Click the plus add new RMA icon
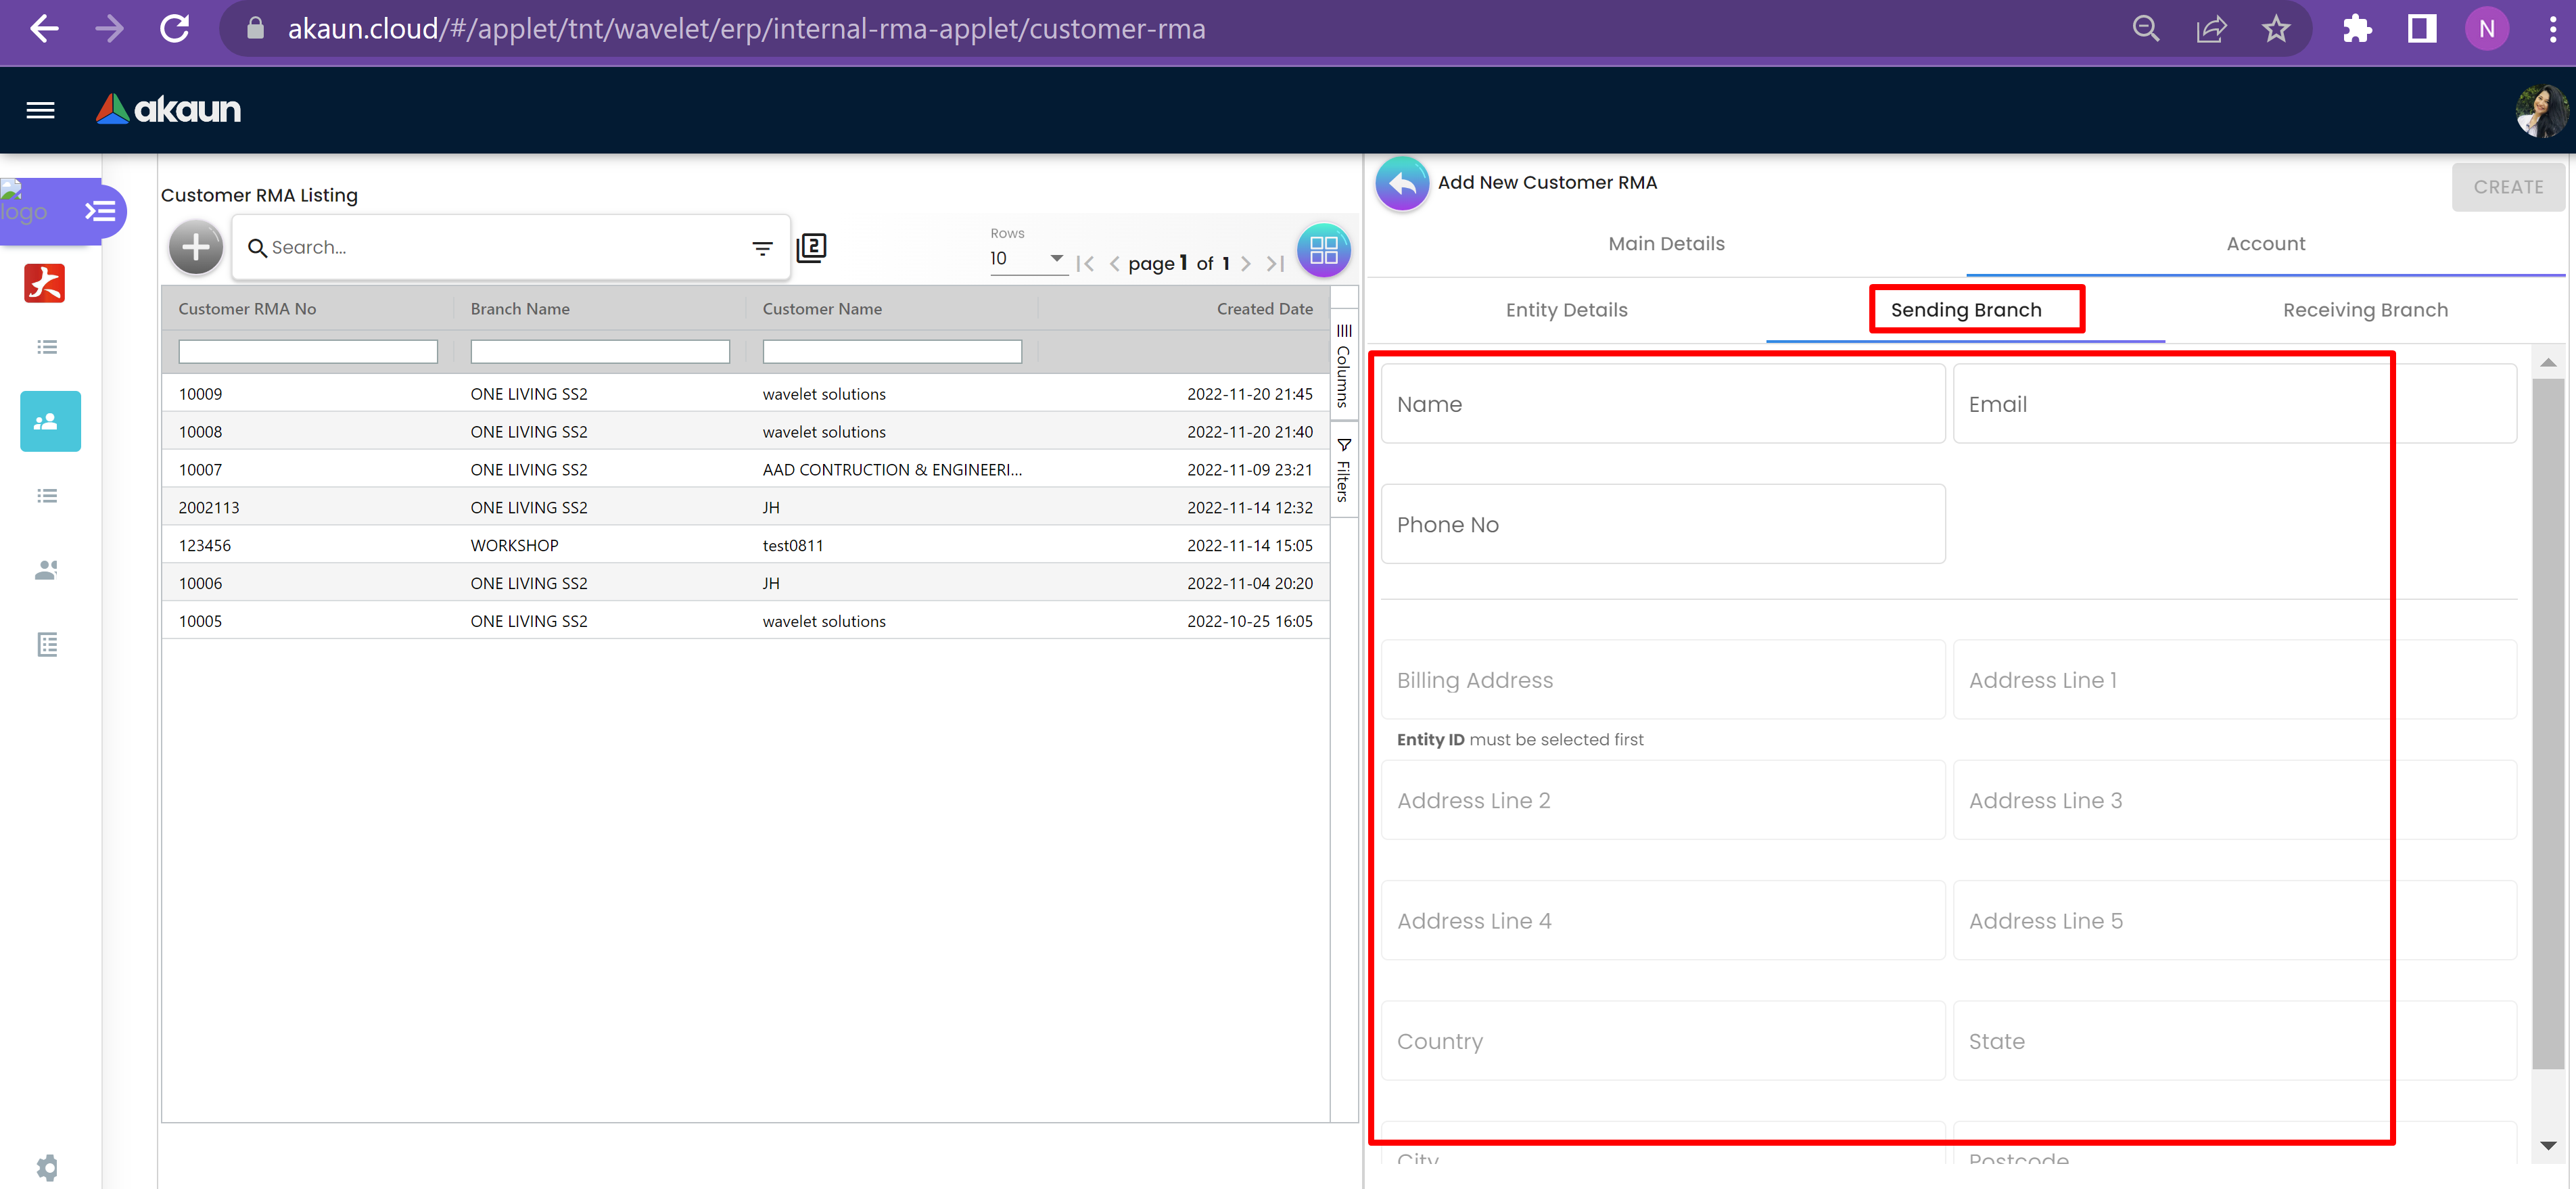 [196, 247]
